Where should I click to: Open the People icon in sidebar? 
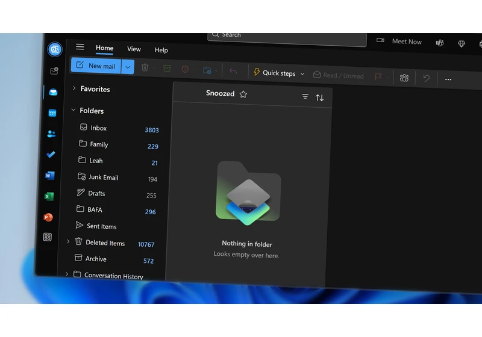tap(51, 134)
